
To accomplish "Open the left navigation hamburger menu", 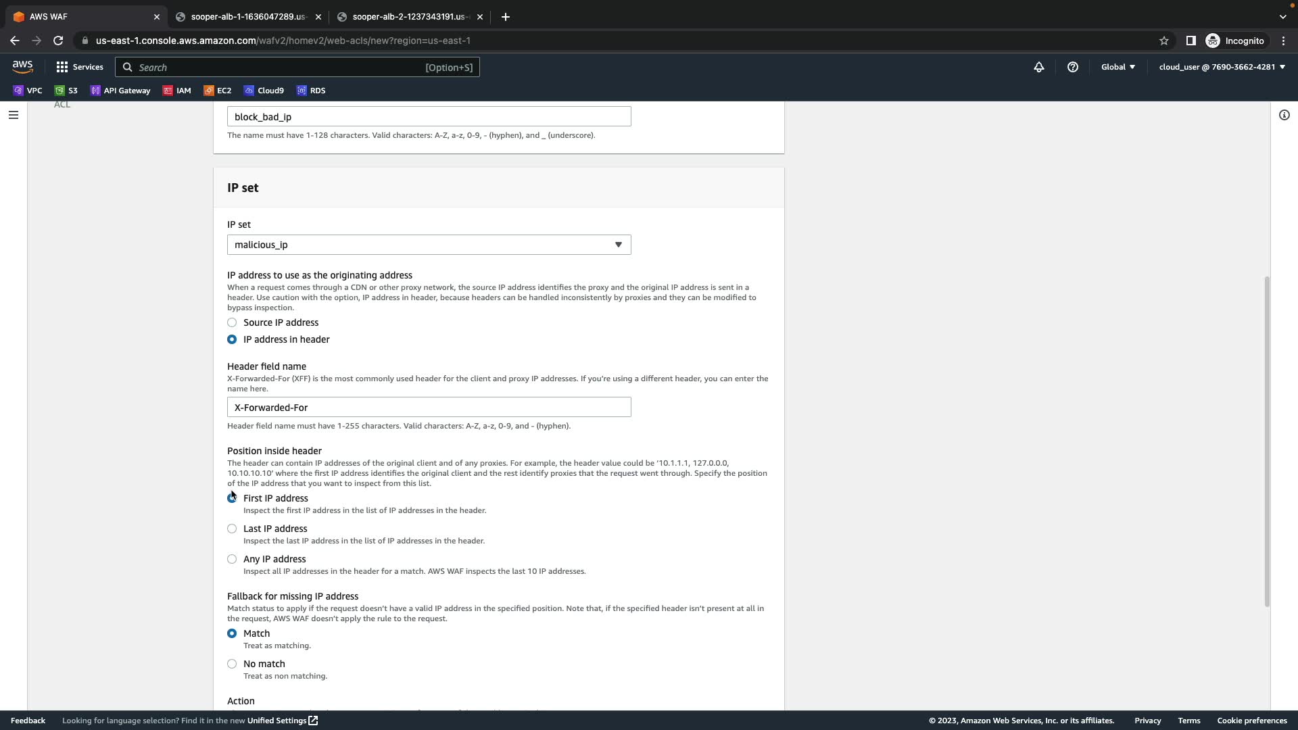I will click(x=13, y=115).
